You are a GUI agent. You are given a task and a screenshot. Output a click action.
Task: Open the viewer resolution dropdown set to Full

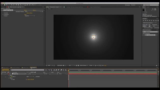coord(72,65)
